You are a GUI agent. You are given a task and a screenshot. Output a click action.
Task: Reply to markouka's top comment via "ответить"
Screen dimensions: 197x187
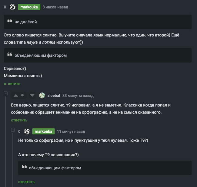point(12,83)
